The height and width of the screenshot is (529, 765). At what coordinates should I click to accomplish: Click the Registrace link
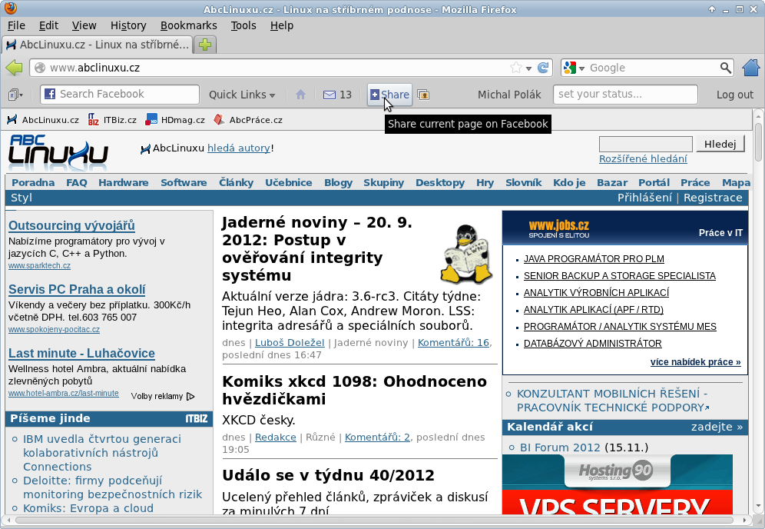click(x=713, y=198)
